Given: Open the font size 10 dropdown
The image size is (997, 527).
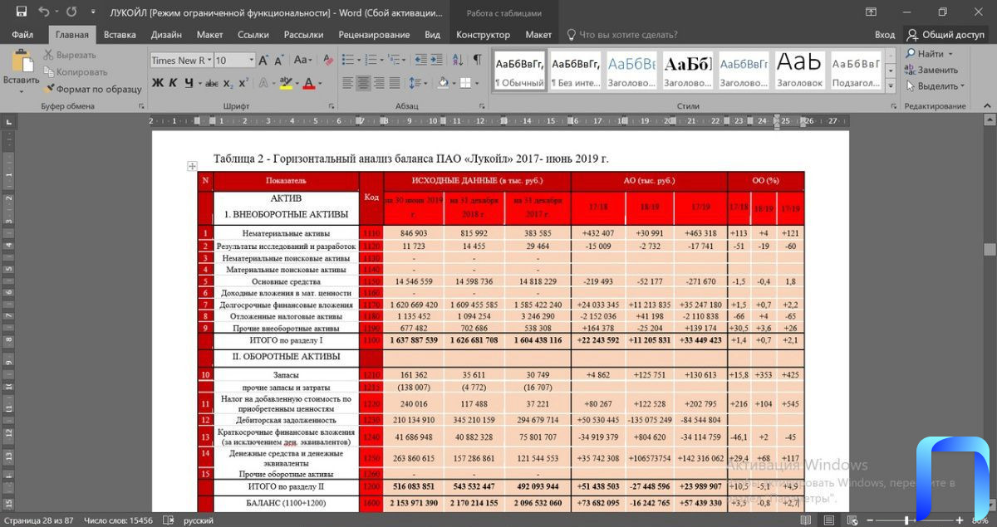Looking at the screenshot, I should pyautogui.click(x=251, y=61).
